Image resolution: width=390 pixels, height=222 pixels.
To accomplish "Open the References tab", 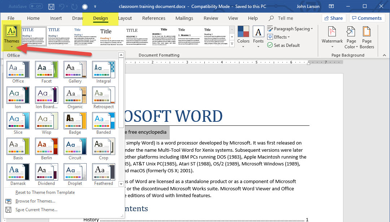I will [x=153, y=18].
